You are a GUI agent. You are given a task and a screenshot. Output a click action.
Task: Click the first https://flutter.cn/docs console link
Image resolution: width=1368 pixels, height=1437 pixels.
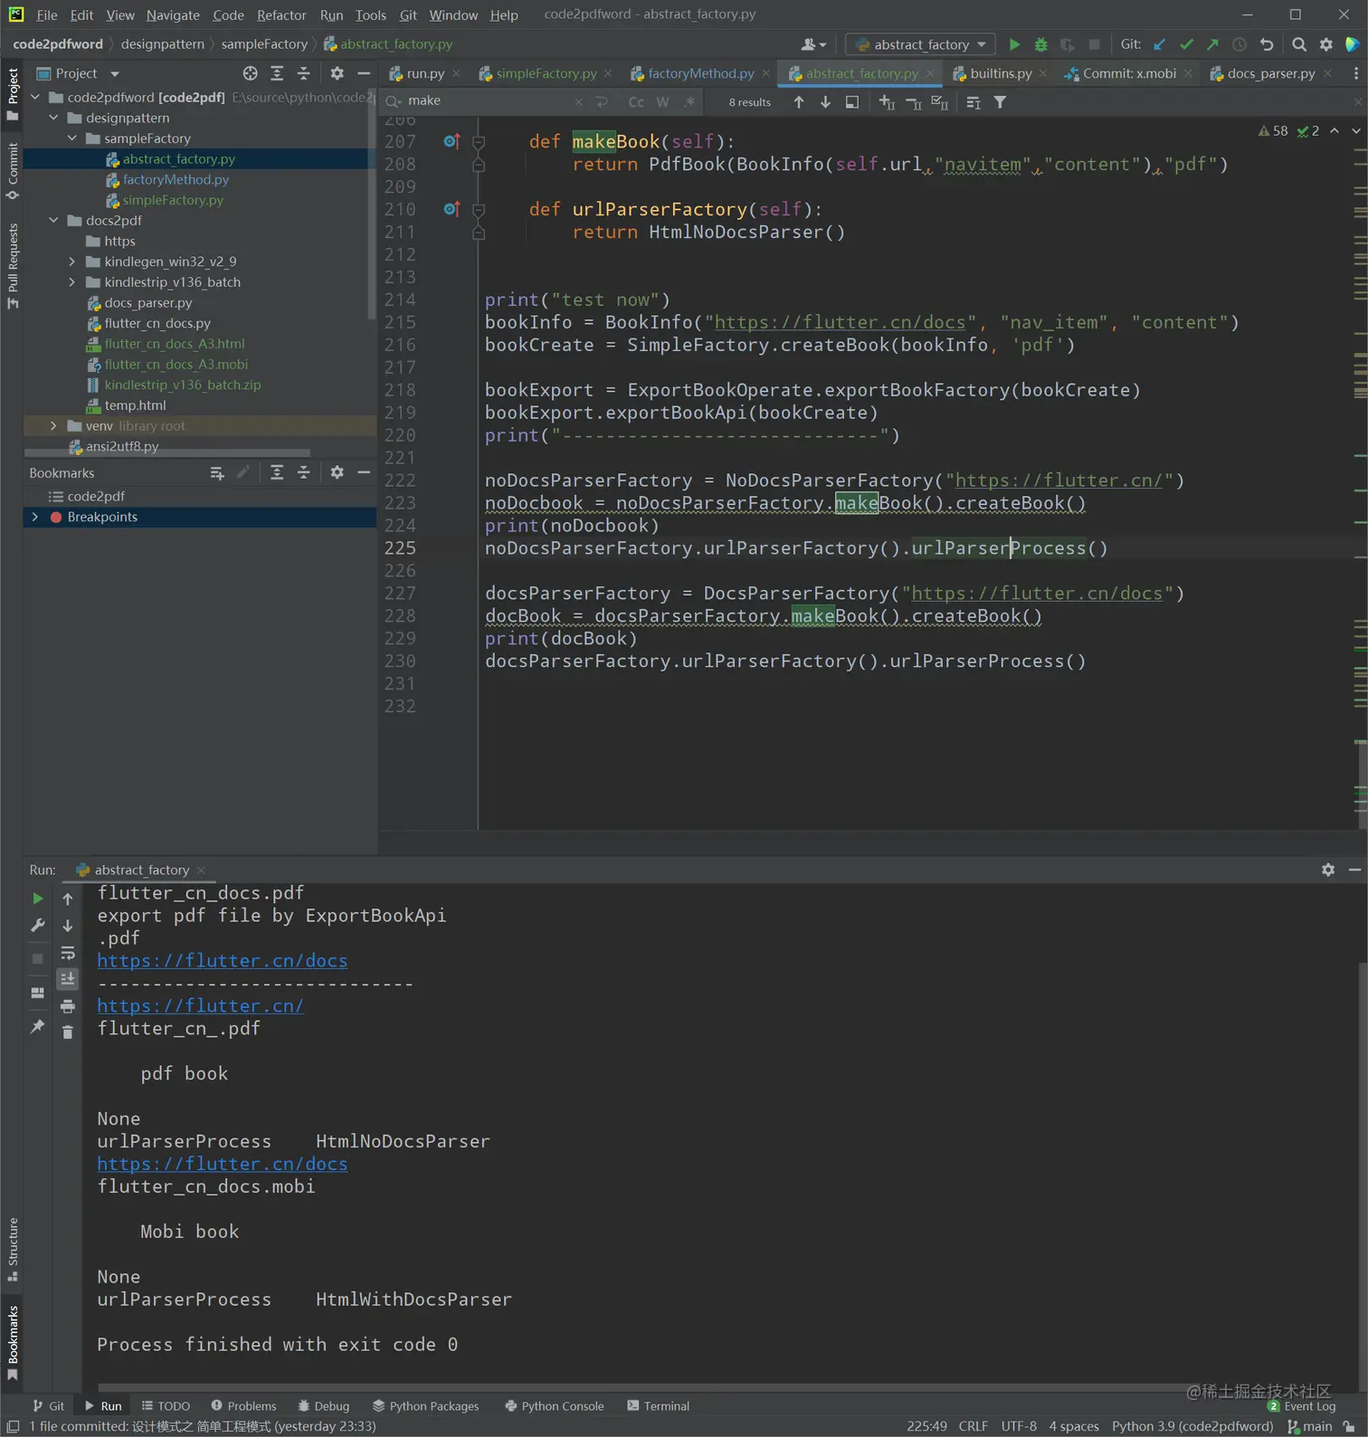click(x=223, y=961)
